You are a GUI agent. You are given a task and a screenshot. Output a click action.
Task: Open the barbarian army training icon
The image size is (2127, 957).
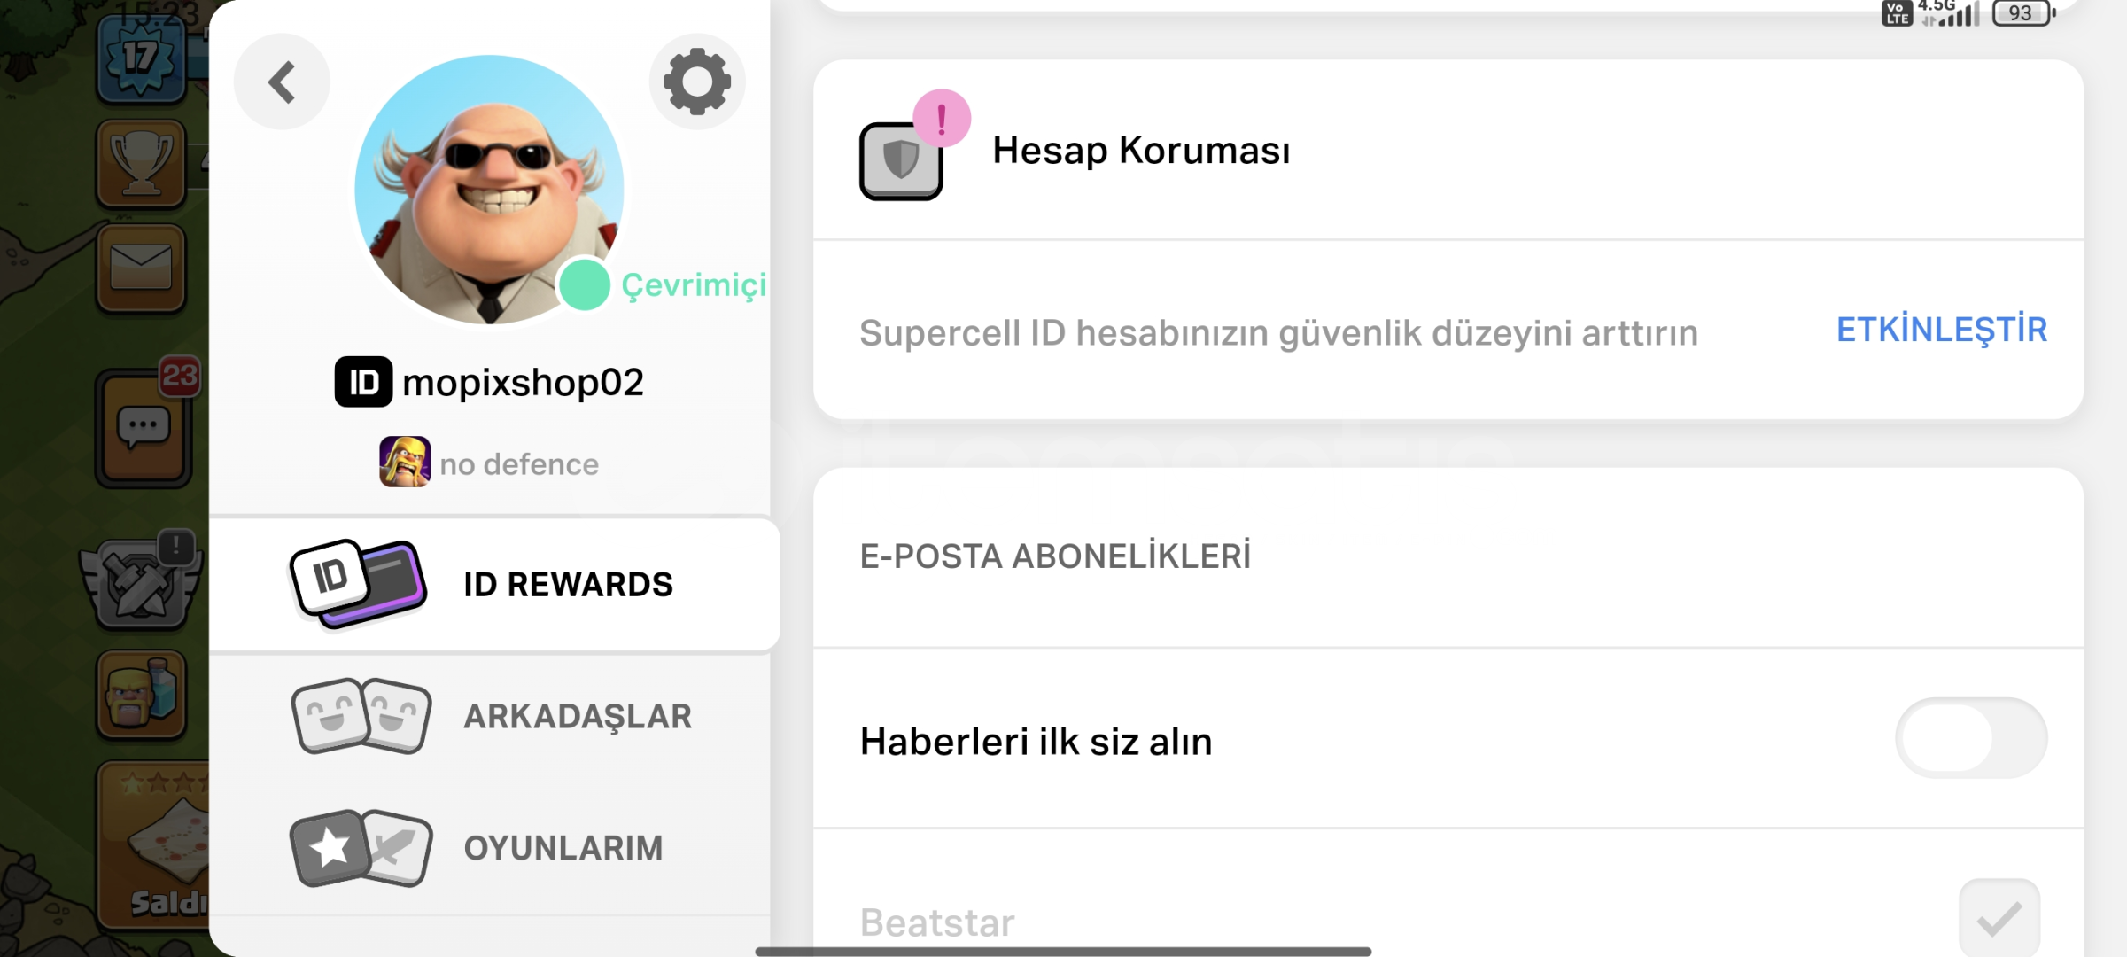(x=142, y=695)
